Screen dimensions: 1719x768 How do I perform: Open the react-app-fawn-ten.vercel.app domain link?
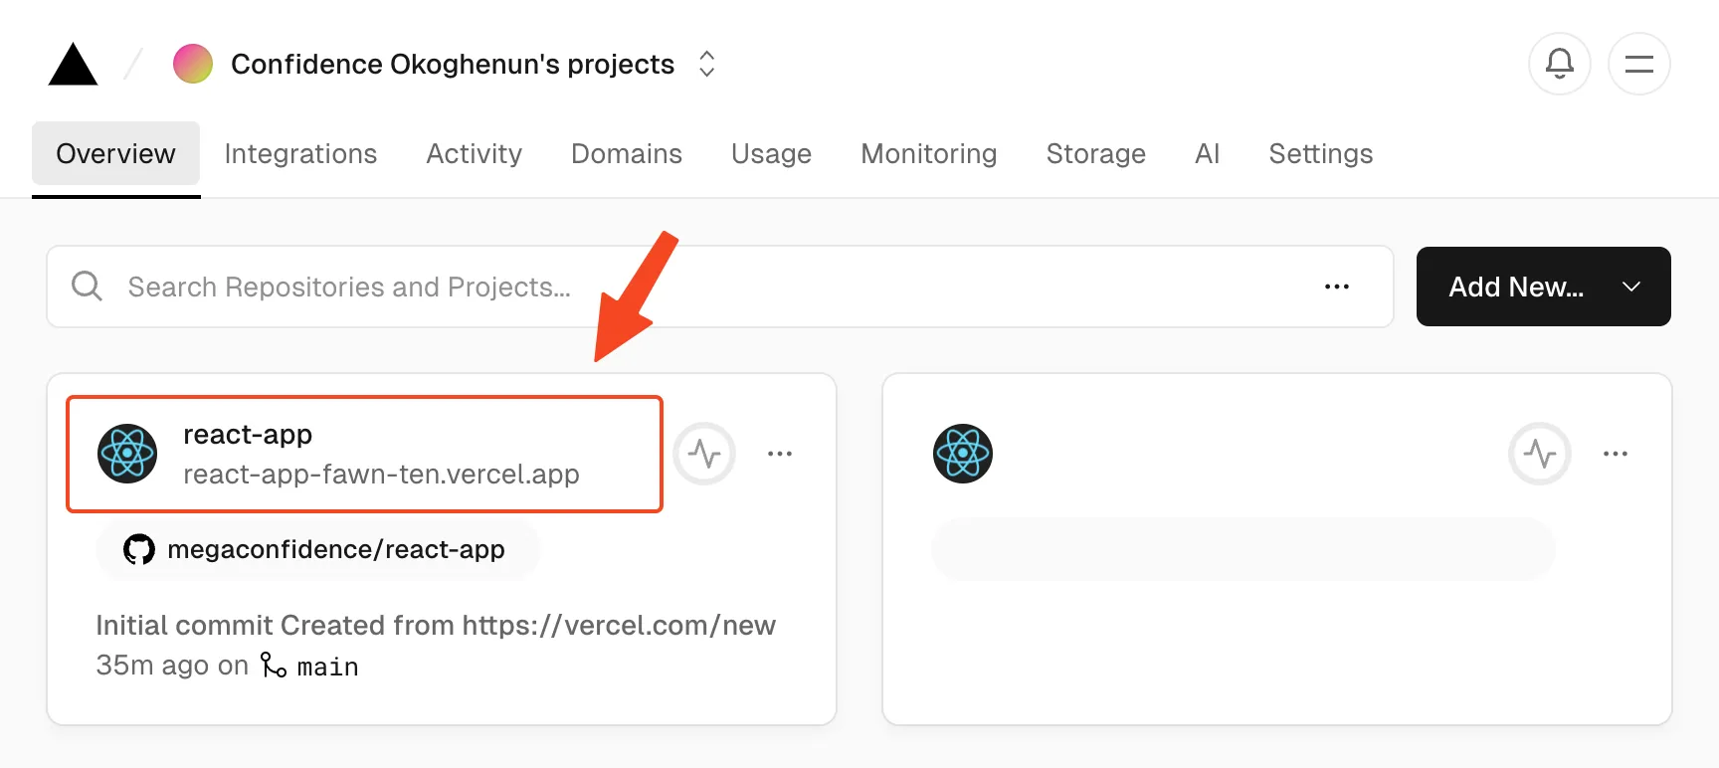coord(381,475)
